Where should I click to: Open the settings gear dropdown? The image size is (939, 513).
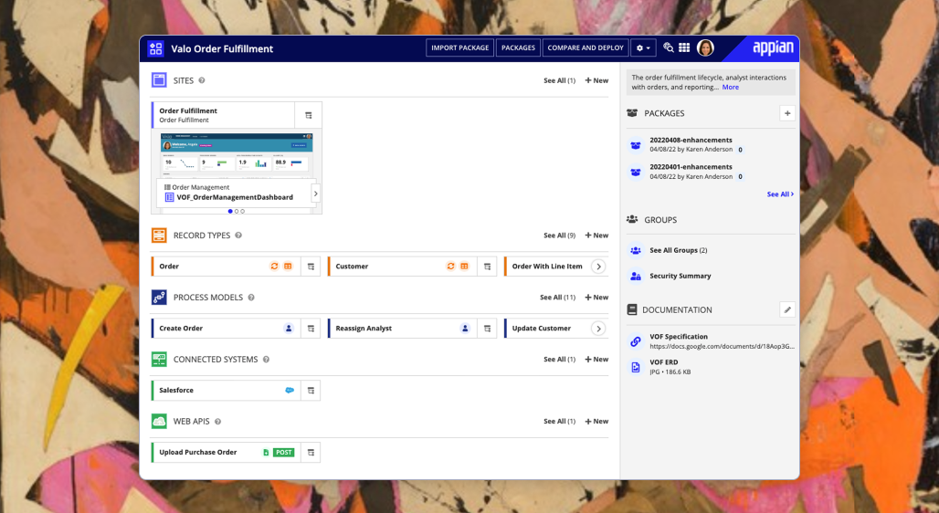[643, 48]
